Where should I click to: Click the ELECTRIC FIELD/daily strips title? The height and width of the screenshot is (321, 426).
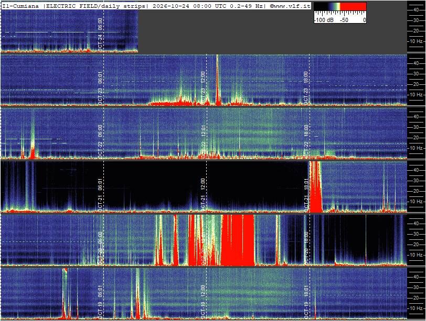[x=96, y=6]
